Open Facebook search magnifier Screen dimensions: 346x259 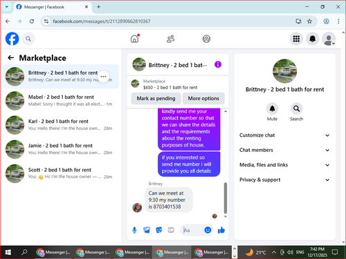tap(28, 39)
